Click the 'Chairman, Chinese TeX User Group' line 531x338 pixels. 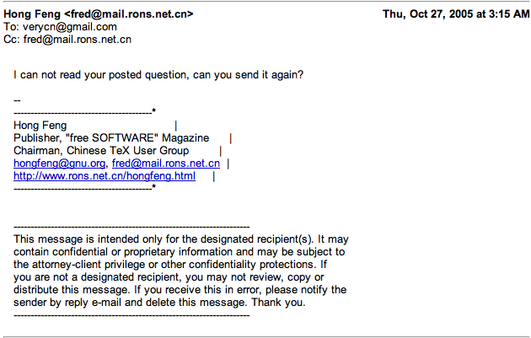pos(101,151)
